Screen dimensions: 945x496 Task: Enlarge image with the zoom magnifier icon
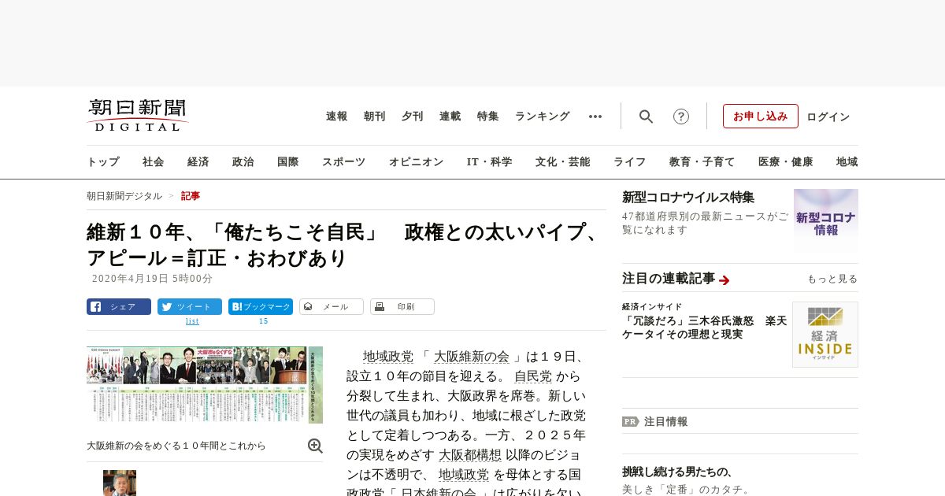pyautogui.click(x=315, y=446)
